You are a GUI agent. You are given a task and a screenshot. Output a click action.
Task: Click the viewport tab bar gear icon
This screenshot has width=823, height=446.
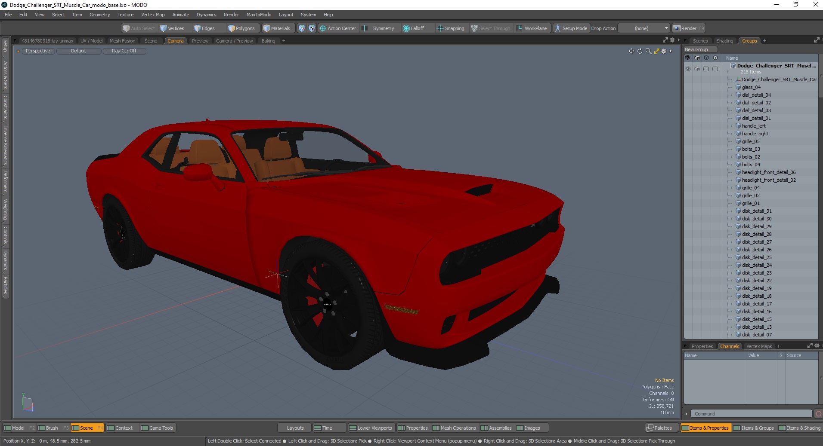pyautogui.click(x=672, y=40)
